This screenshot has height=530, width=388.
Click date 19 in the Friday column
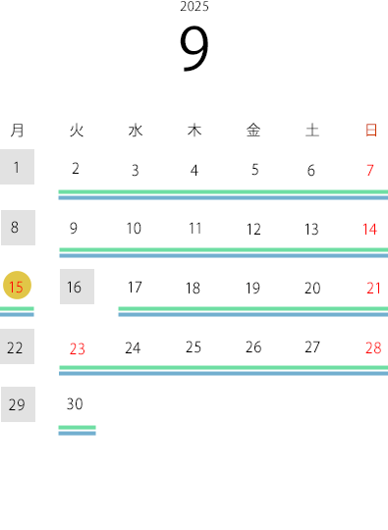click(x=252, y=289)
